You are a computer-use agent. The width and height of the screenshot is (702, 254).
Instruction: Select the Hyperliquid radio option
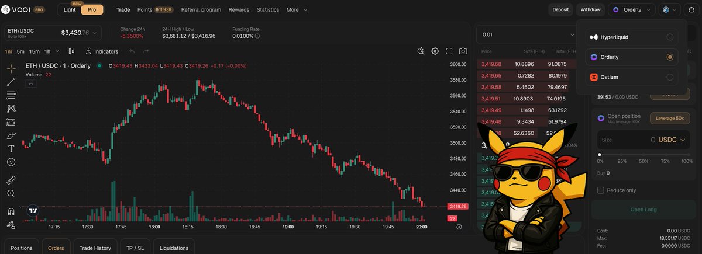(x=670, y=37)
